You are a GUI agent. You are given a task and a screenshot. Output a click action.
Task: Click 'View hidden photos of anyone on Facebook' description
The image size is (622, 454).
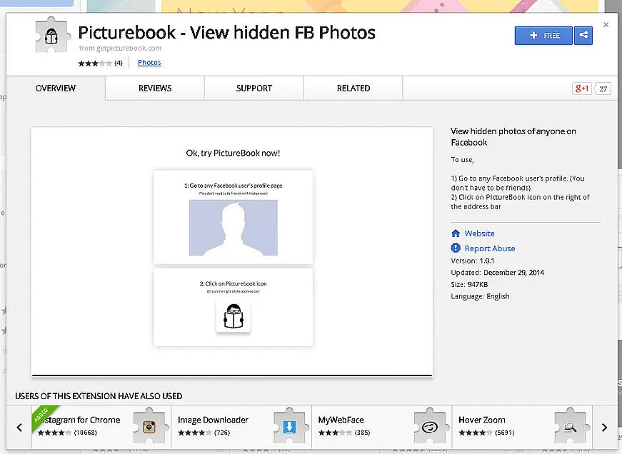pyautogui.click(x=513, y=137)
